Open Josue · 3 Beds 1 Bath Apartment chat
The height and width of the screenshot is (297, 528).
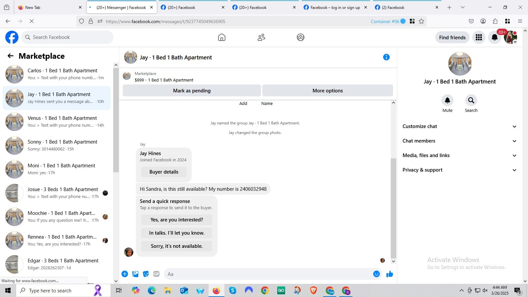(x=56, y=193)
